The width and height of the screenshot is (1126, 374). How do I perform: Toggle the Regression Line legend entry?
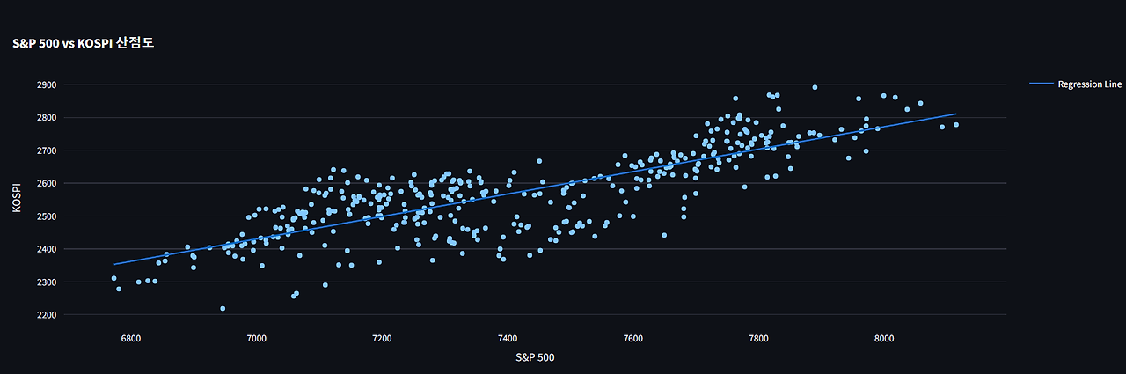pyautogui.click(x=1075, y=84)
